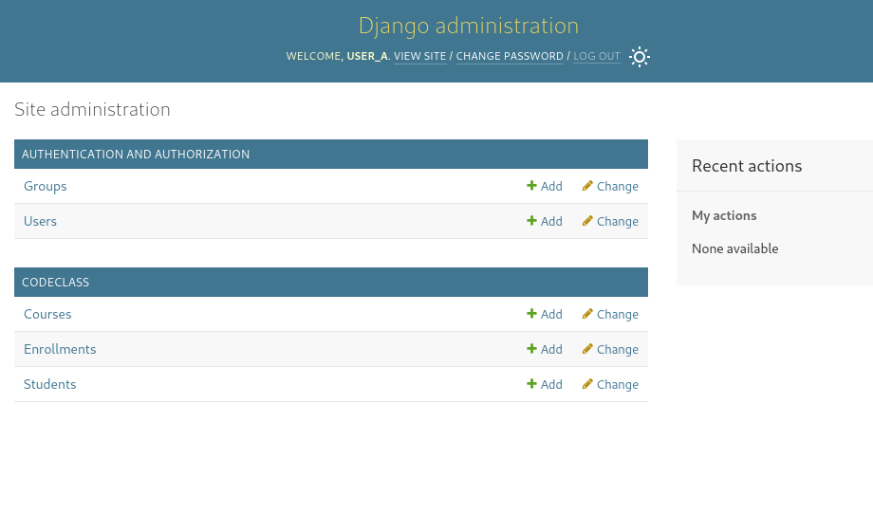Viewport: 873px width, 514px height.
Task: Open the Authentication and Authorization section header
Action: pos(136,154)
